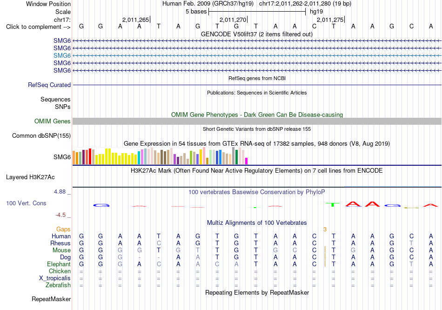Click the bright red bar in the GTEx chart
442x310 pixels.
tap(90, 156)
